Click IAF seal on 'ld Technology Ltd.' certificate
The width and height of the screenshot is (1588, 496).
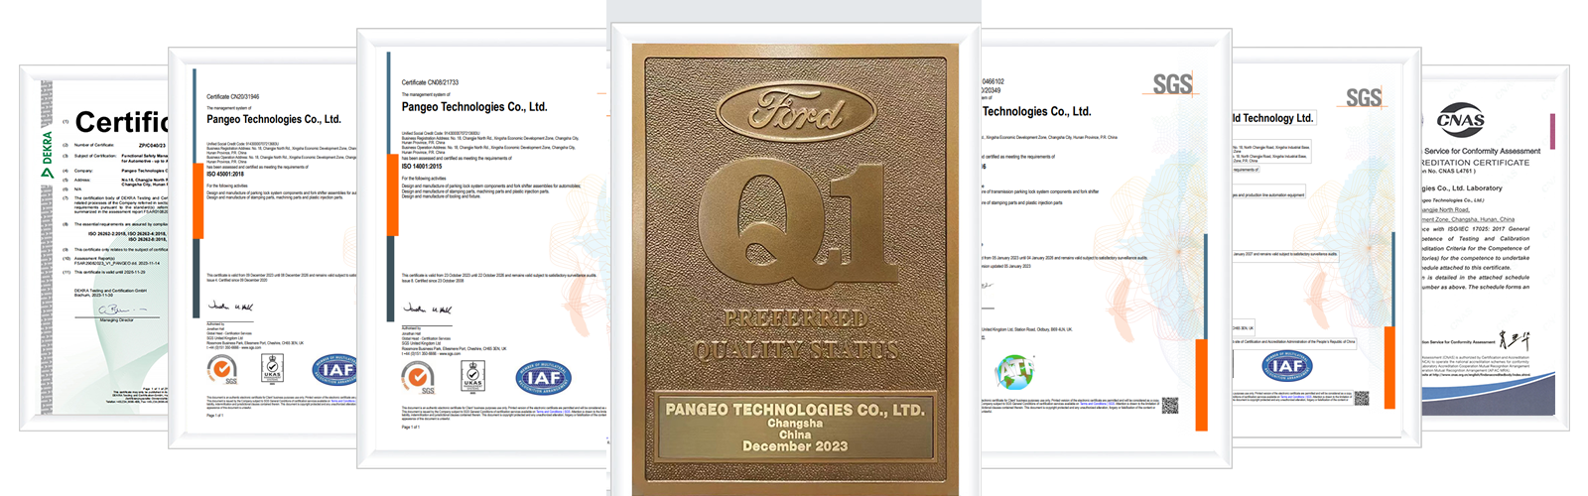[1287, 366]
